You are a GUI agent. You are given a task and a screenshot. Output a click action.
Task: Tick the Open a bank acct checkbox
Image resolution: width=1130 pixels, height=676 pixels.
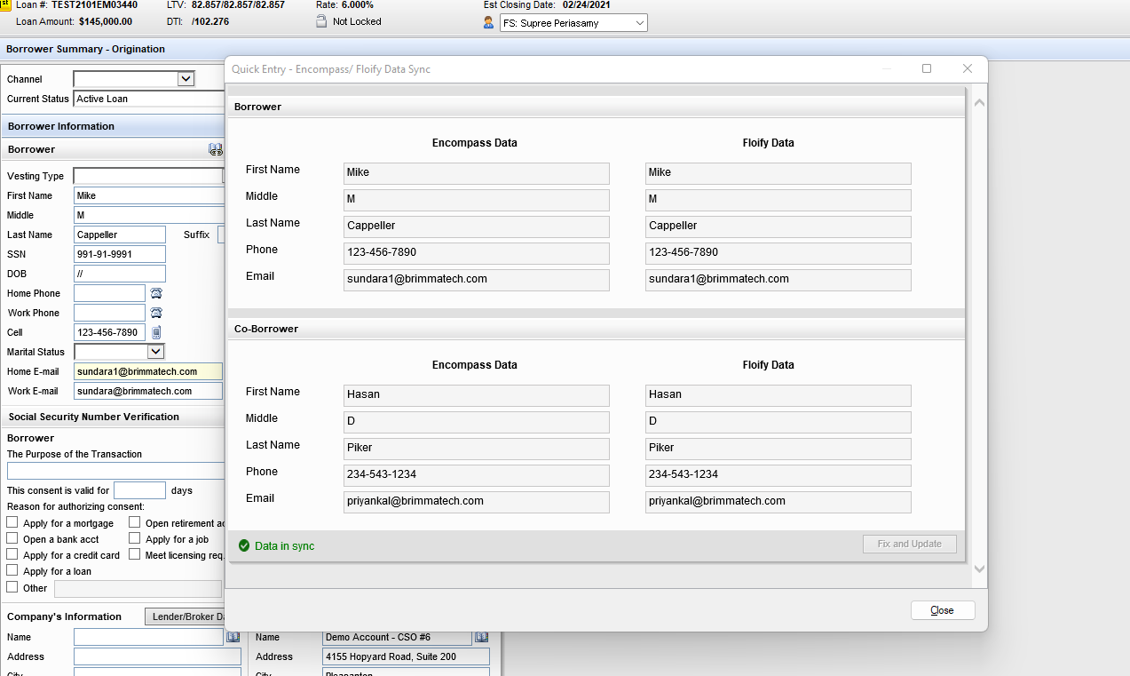click(12, 539)
